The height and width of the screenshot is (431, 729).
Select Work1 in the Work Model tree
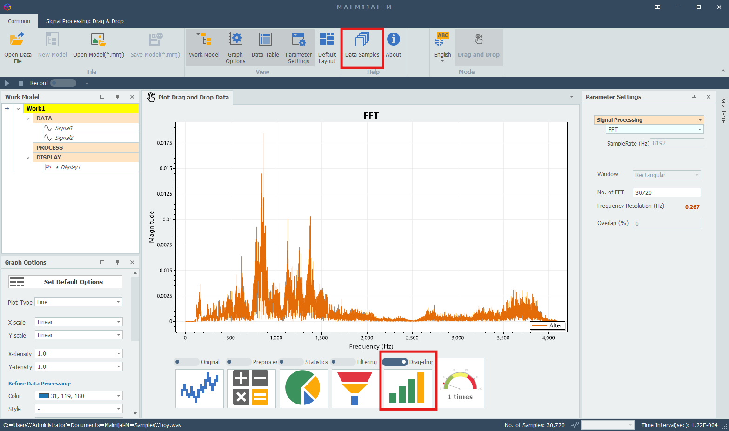pos(81,108)
